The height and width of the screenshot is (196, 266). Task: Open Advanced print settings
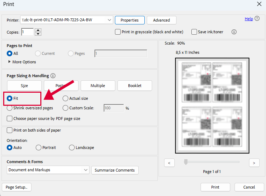162,20
